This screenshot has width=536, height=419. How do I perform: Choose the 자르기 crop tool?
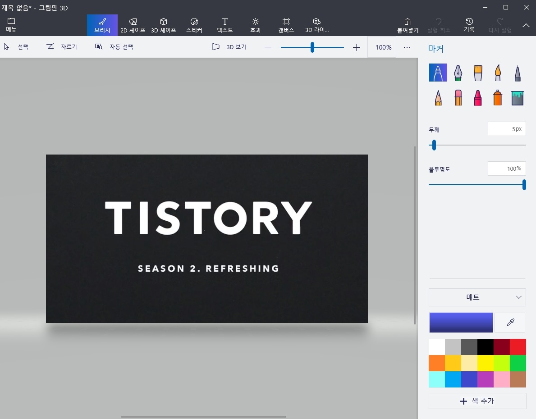61,47
